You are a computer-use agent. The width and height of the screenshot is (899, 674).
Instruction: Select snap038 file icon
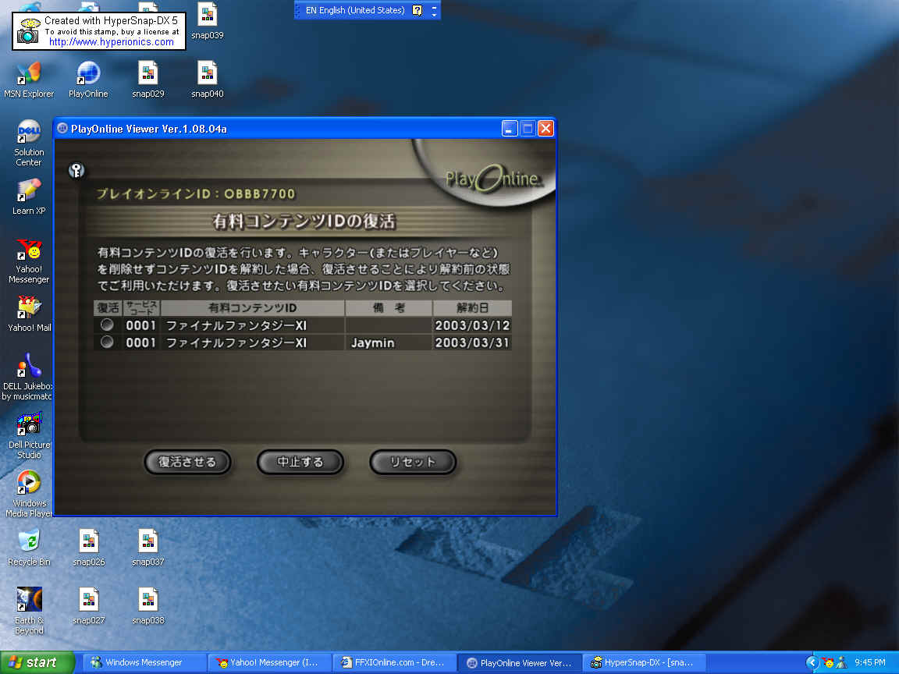coord(148,606)
